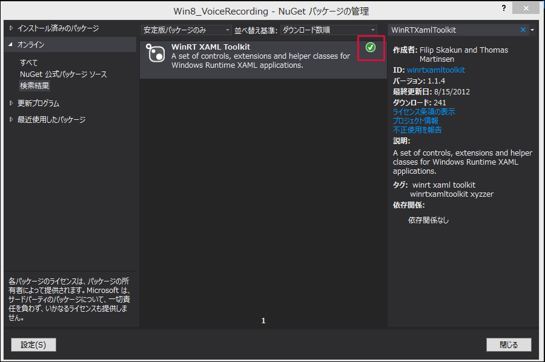The height and width of the screenshot is (362, 545).
Task: Click 依存関係なし text
Action: coord(428,220)
